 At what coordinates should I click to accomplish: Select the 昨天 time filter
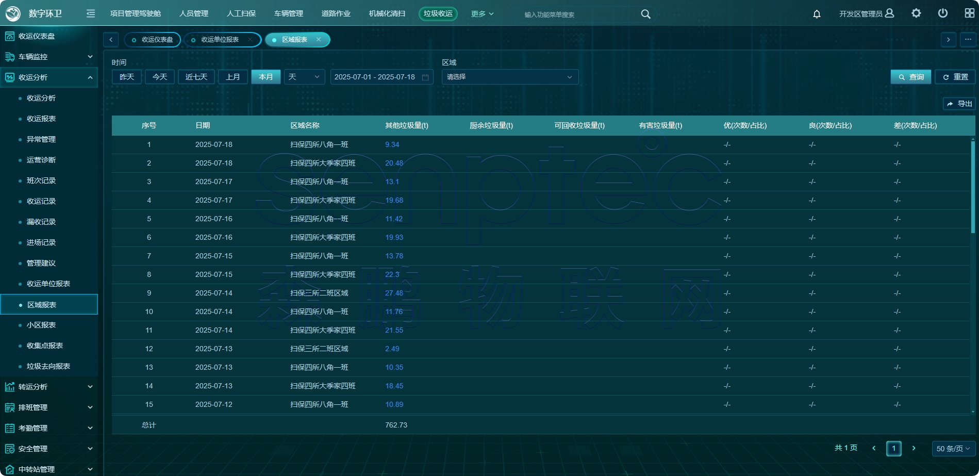(x=127, y=77)
